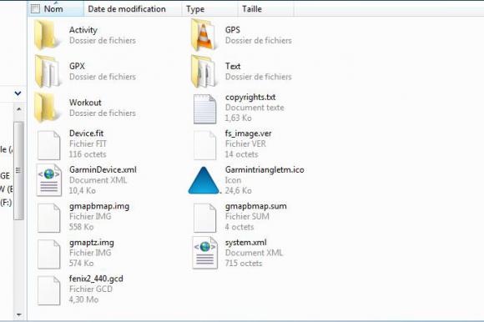
Task: Select the fs_image.ver file icon
Action: pos(204,145)
